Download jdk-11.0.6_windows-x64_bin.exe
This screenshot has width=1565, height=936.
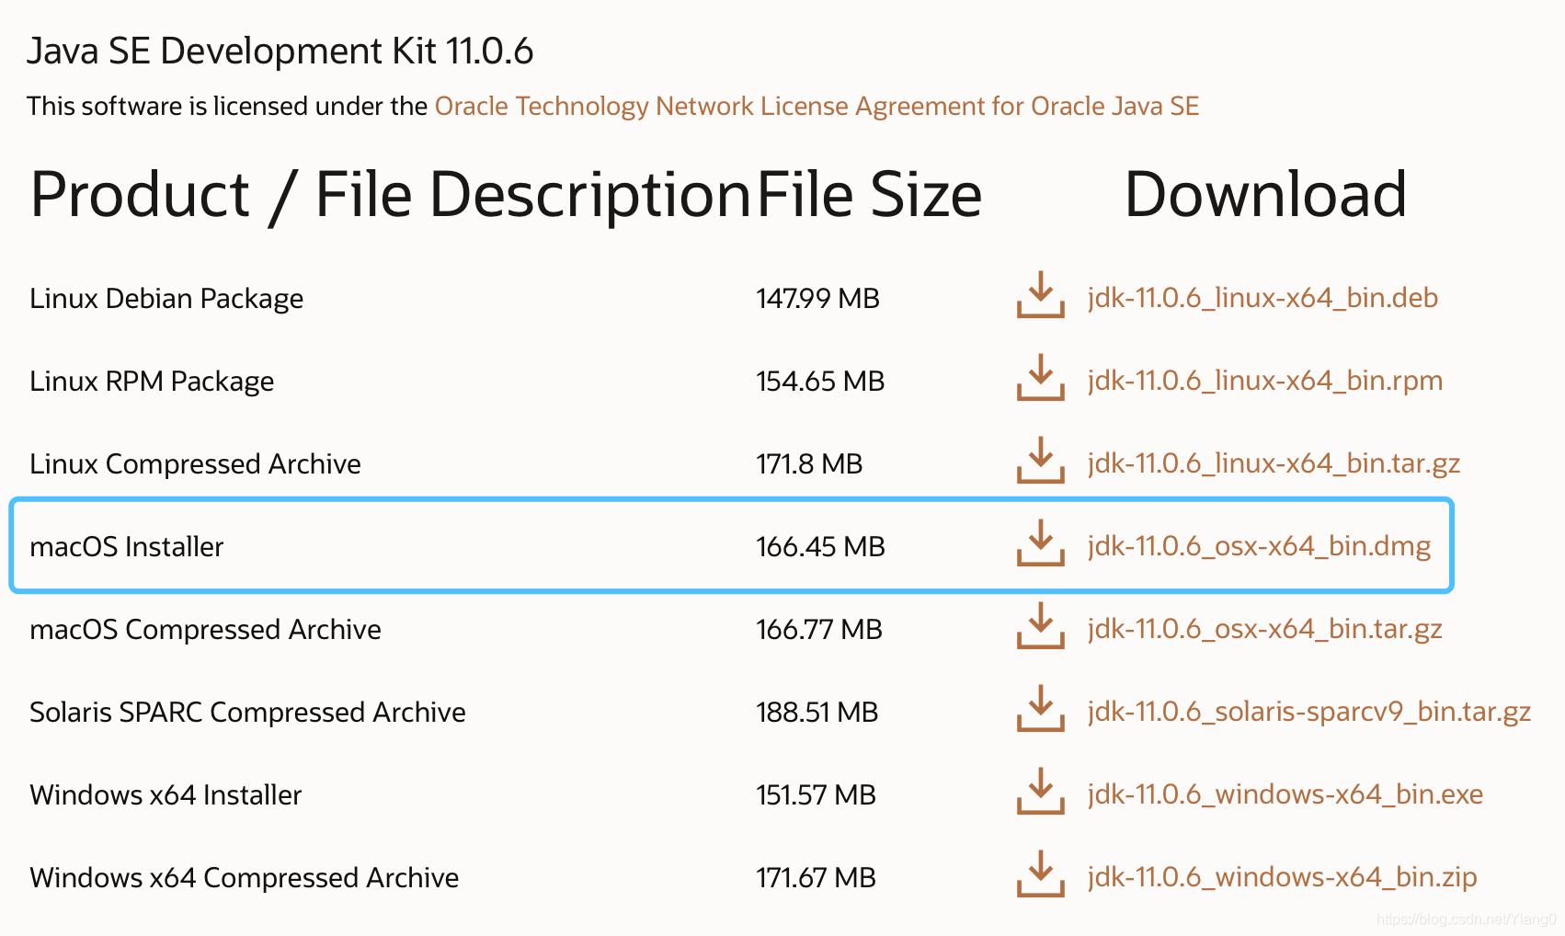pyautogui.click(x=1285, y=794)
